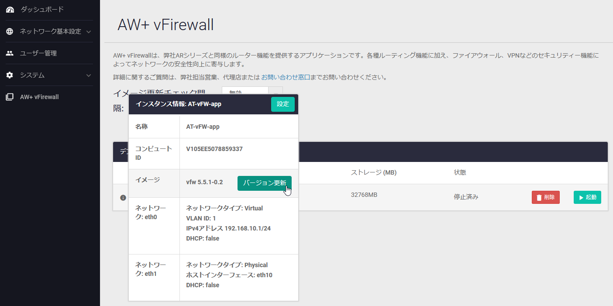Expand the システム chevron
This screenshot has width=613, height=306.
pyautogui.click(x=89, y=75)
